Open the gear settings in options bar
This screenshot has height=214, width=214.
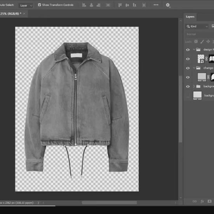pos(168,5)
